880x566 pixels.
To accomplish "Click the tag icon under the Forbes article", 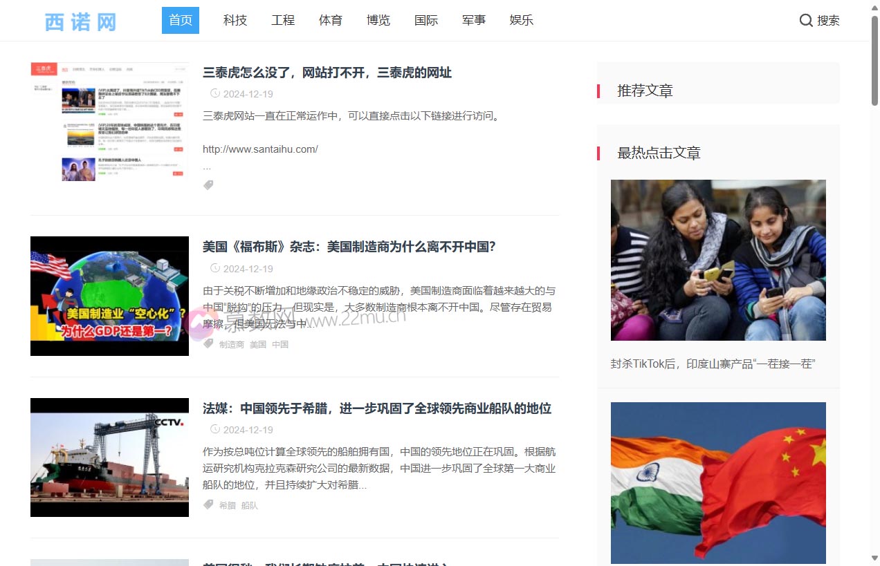I will click(208, 343).
